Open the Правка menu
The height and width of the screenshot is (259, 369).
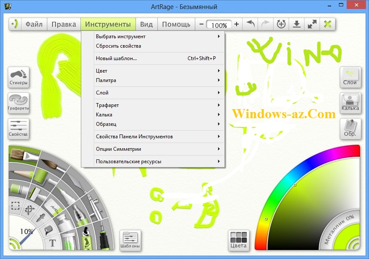[64, 24]
